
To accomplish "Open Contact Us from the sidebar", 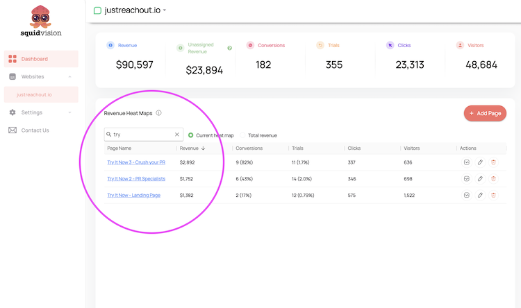I will [35, 130].
